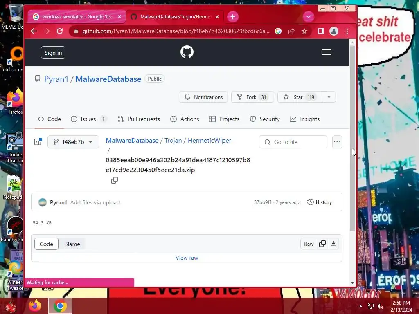Screen dimensions: 419x314
Task: Open the Projects tab
Action: tap(224, 119)
